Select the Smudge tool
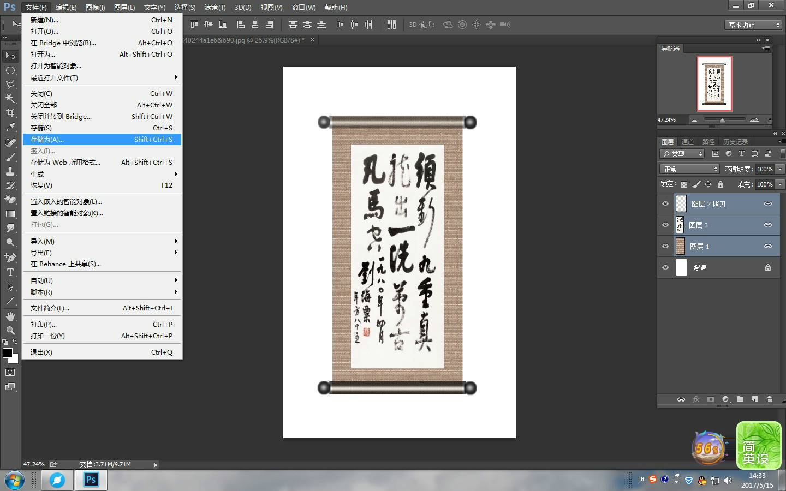 coord(10,228)
